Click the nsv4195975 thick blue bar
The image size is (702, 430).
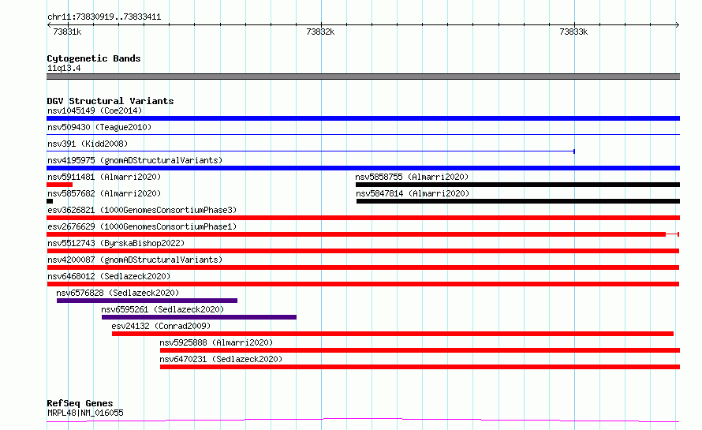[363, 168]
